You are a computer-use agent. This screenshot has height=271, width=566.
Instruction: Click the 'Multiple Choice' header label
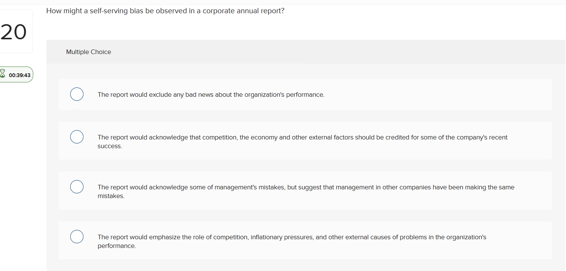(x=88, y=52)
